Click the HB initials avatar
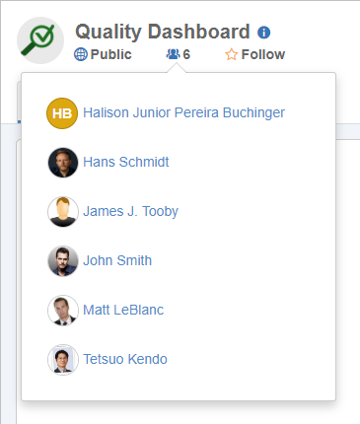 coord(62,113)
